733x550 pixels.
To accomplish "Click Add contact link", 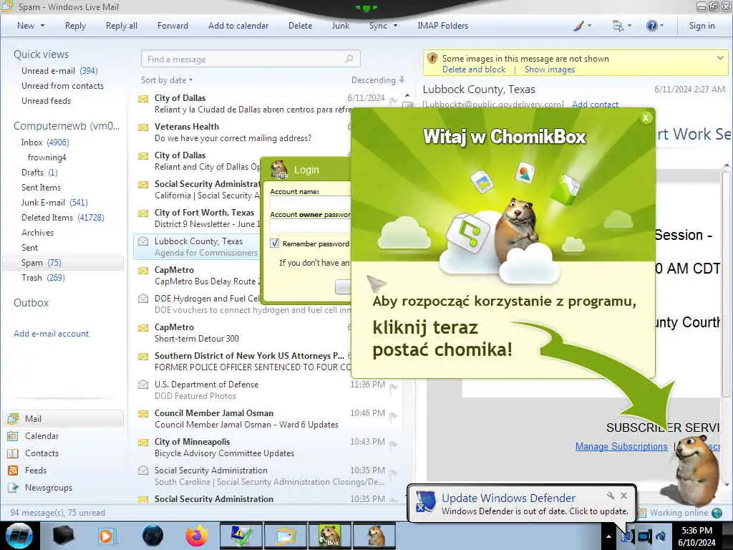I will [595, 105].
